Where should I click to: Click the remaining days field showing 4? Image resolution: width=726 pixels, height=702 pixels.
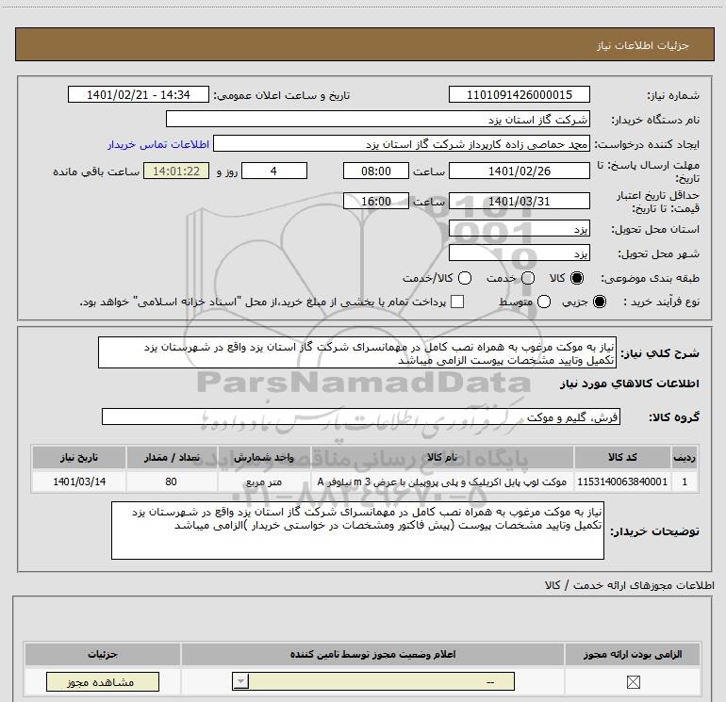[274, 171]
